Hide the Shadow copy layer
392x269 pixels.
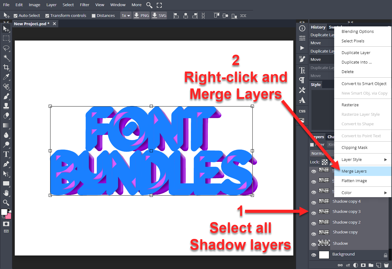click(x=314, y=234)
